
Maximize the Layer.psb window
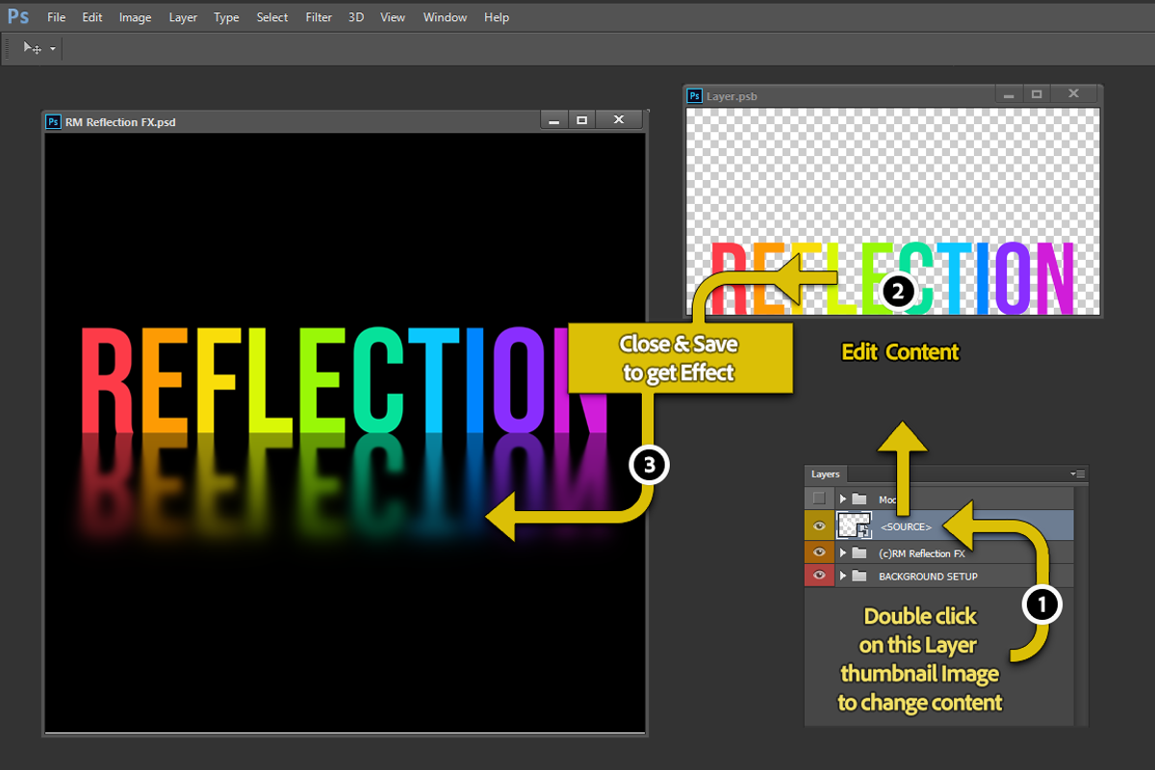pyautogui.click(x=1037, y=94)
